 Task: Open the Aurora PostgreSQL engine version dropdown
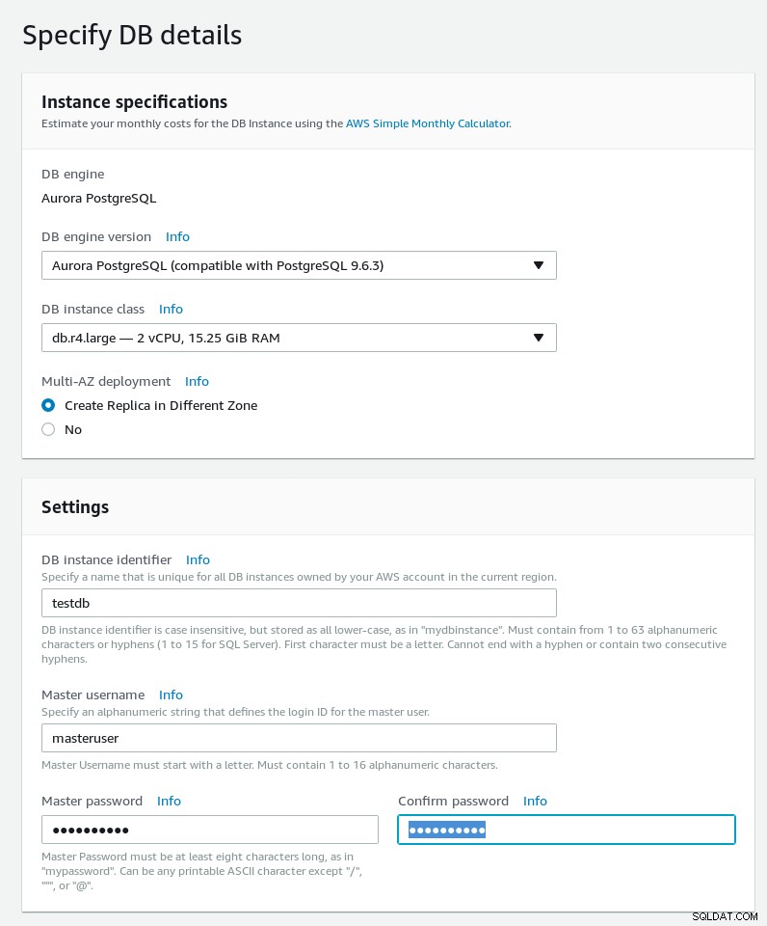click(299, 265)
